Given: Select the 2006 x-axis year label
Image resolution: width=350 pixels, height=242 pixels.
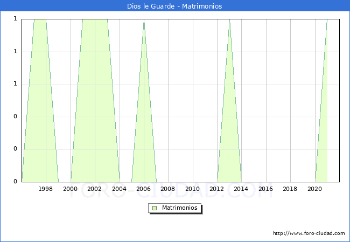Looking at the screenshot, I should point(144,189).
